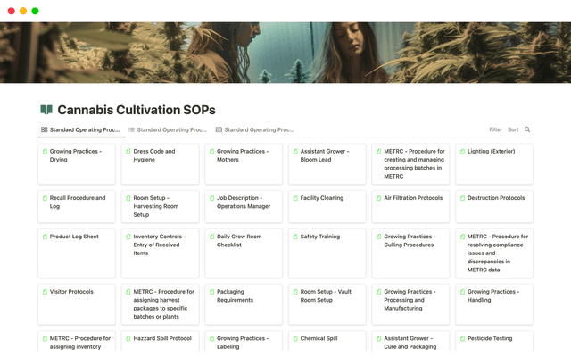
Task: Click the page icon on Safety Training card
Action: click(x=295, y=237)
